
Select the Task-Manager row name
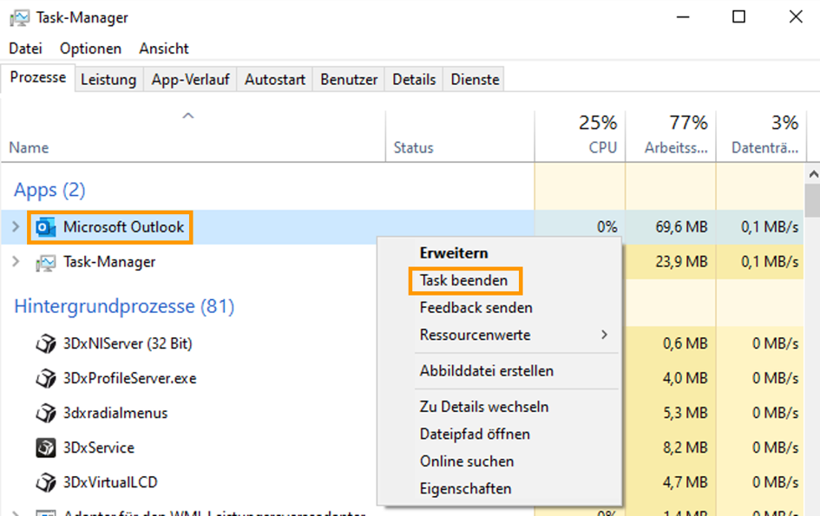pyautogui.click(x=109, y=262)
